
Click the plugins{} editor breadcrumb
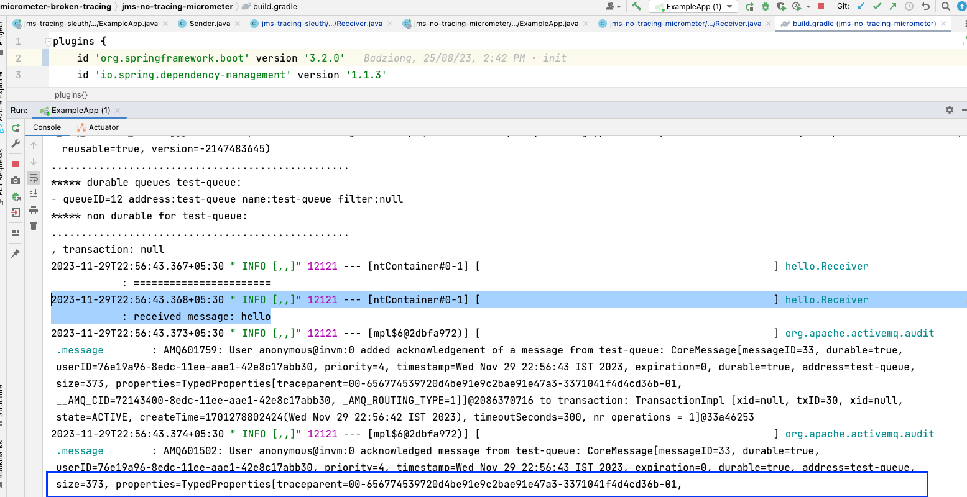tap(71, 94)
